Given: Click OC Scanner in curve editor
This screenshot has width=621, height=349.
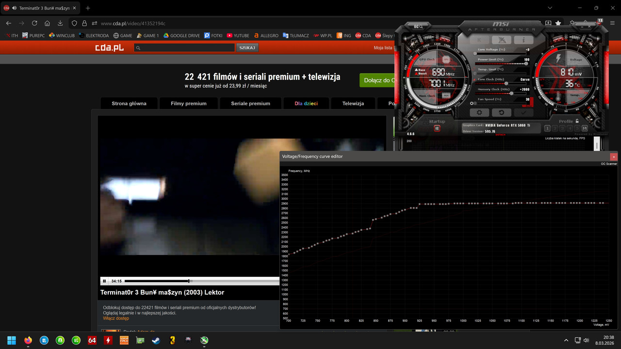Looking at the screenshot, I should [x=609, y=164].
